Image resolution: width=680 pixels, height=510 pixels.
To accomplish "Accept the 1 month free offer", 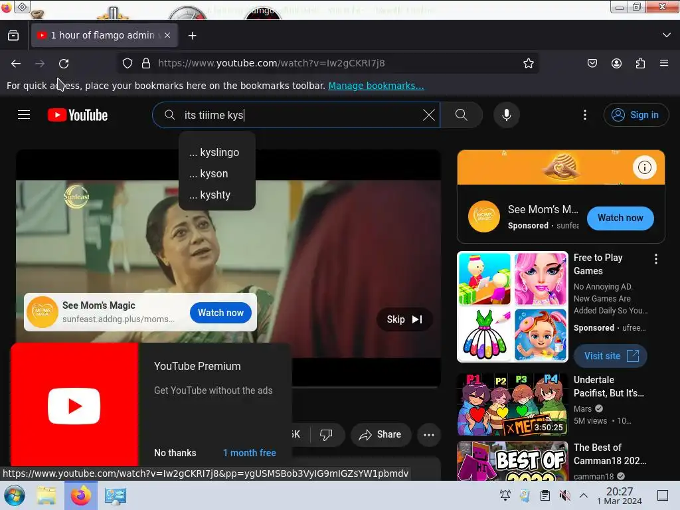I will [250, 453].
